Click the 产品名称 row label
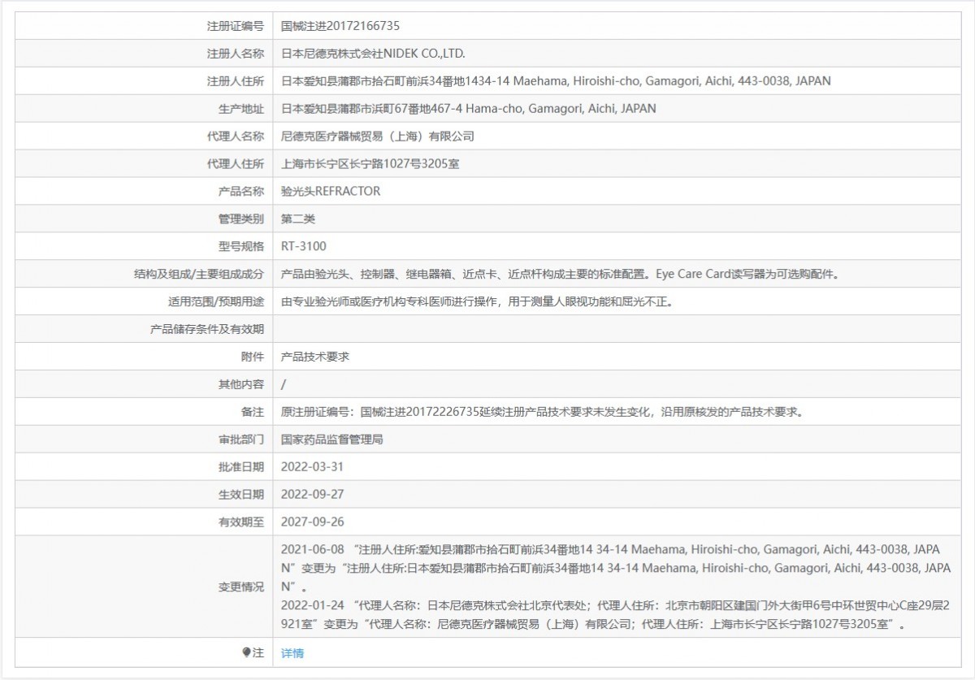The height and width of the screenshot is (680, 975). pyautogui.click(x=241, y=192)
